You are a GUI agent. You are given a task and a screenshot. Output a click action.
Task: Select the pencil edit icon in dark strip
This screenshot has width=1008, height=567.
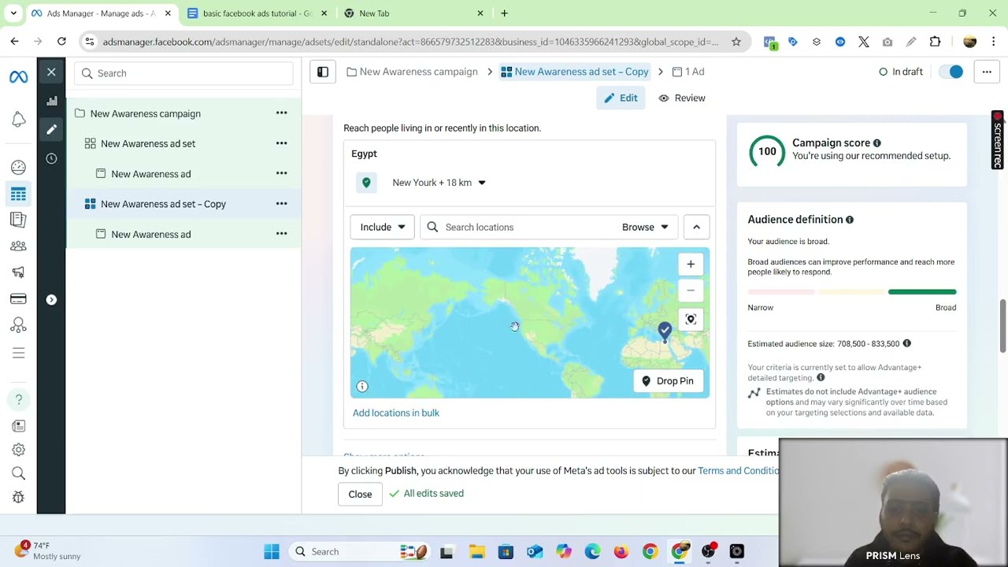click(x=51, y=129)
